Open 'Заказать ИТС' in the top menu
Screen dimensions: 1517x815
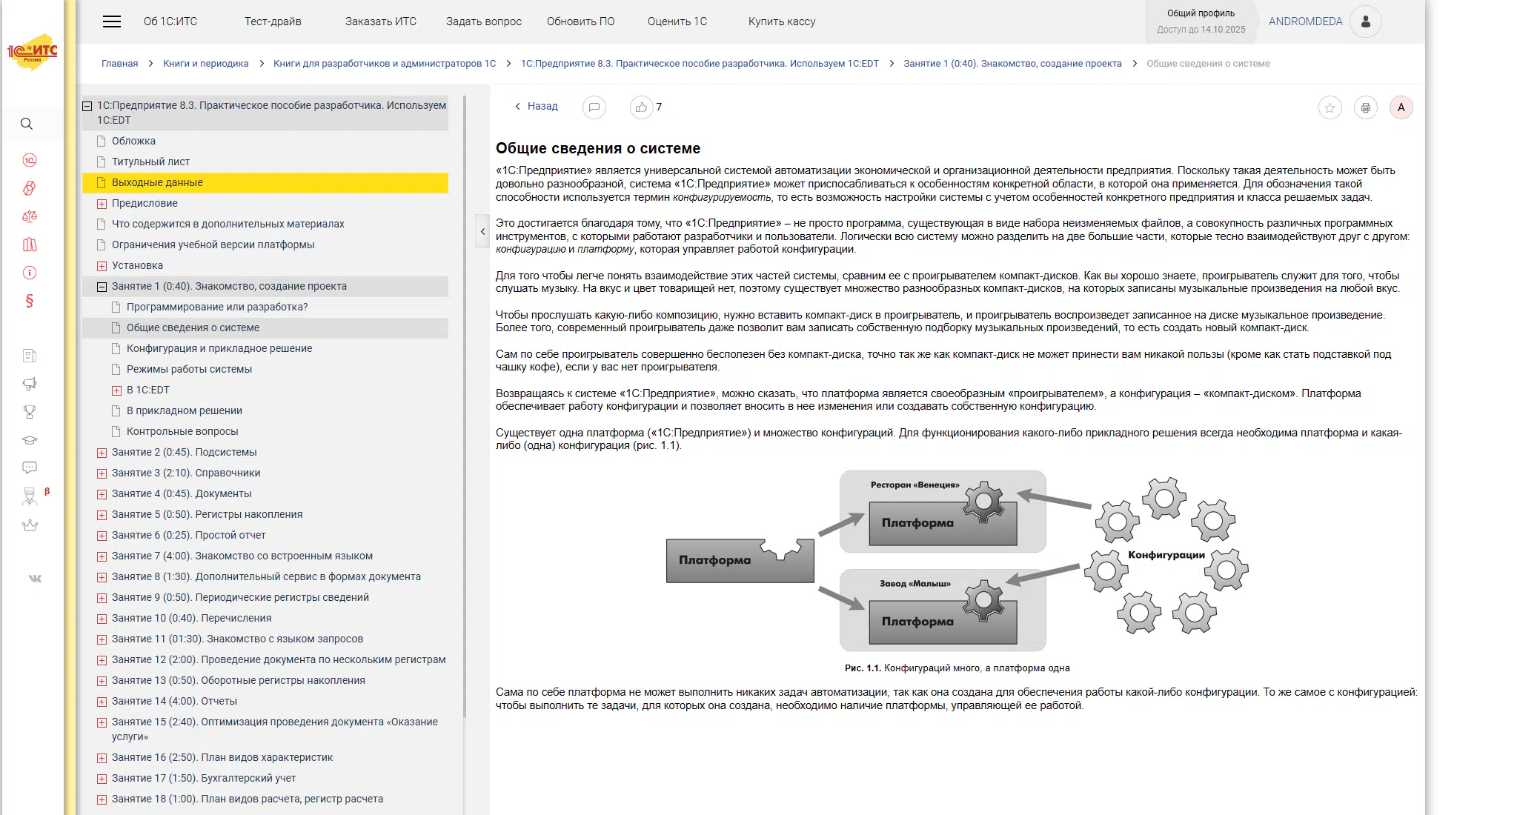pos(380,21)
